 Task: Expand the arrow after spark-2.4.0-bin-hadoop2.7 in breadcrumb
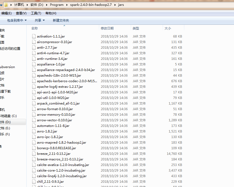115,5
